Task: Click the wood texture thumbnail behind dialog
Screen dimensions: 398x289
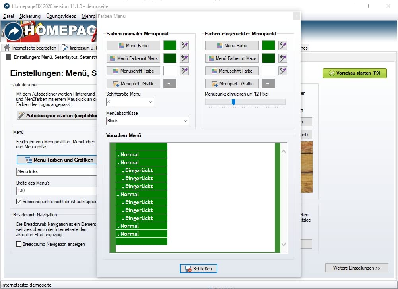Action: click(x=307, y=167)
